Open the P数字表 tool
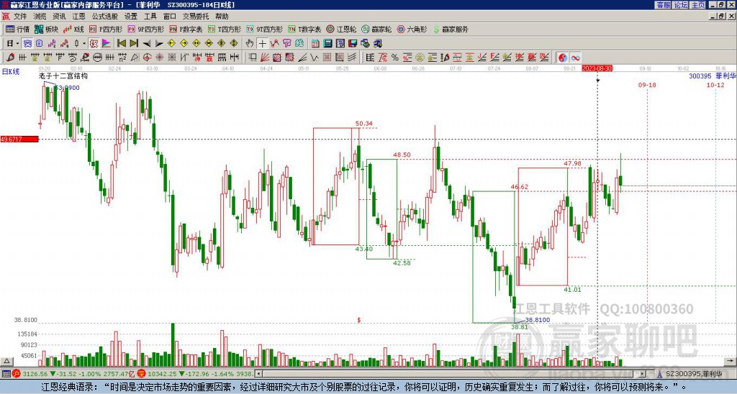 186,29
